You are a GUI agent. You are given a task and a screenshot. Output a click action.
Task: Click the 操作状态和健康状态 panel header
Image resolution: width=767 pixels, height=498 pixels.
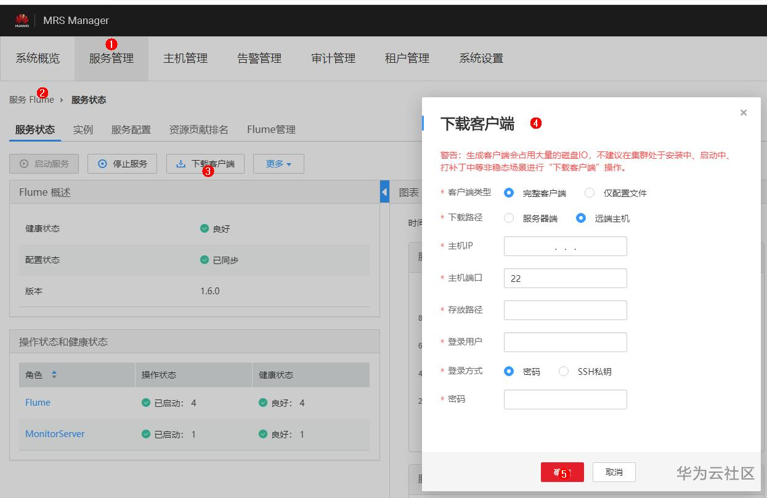pyautogui.click(x=195, y=342)
